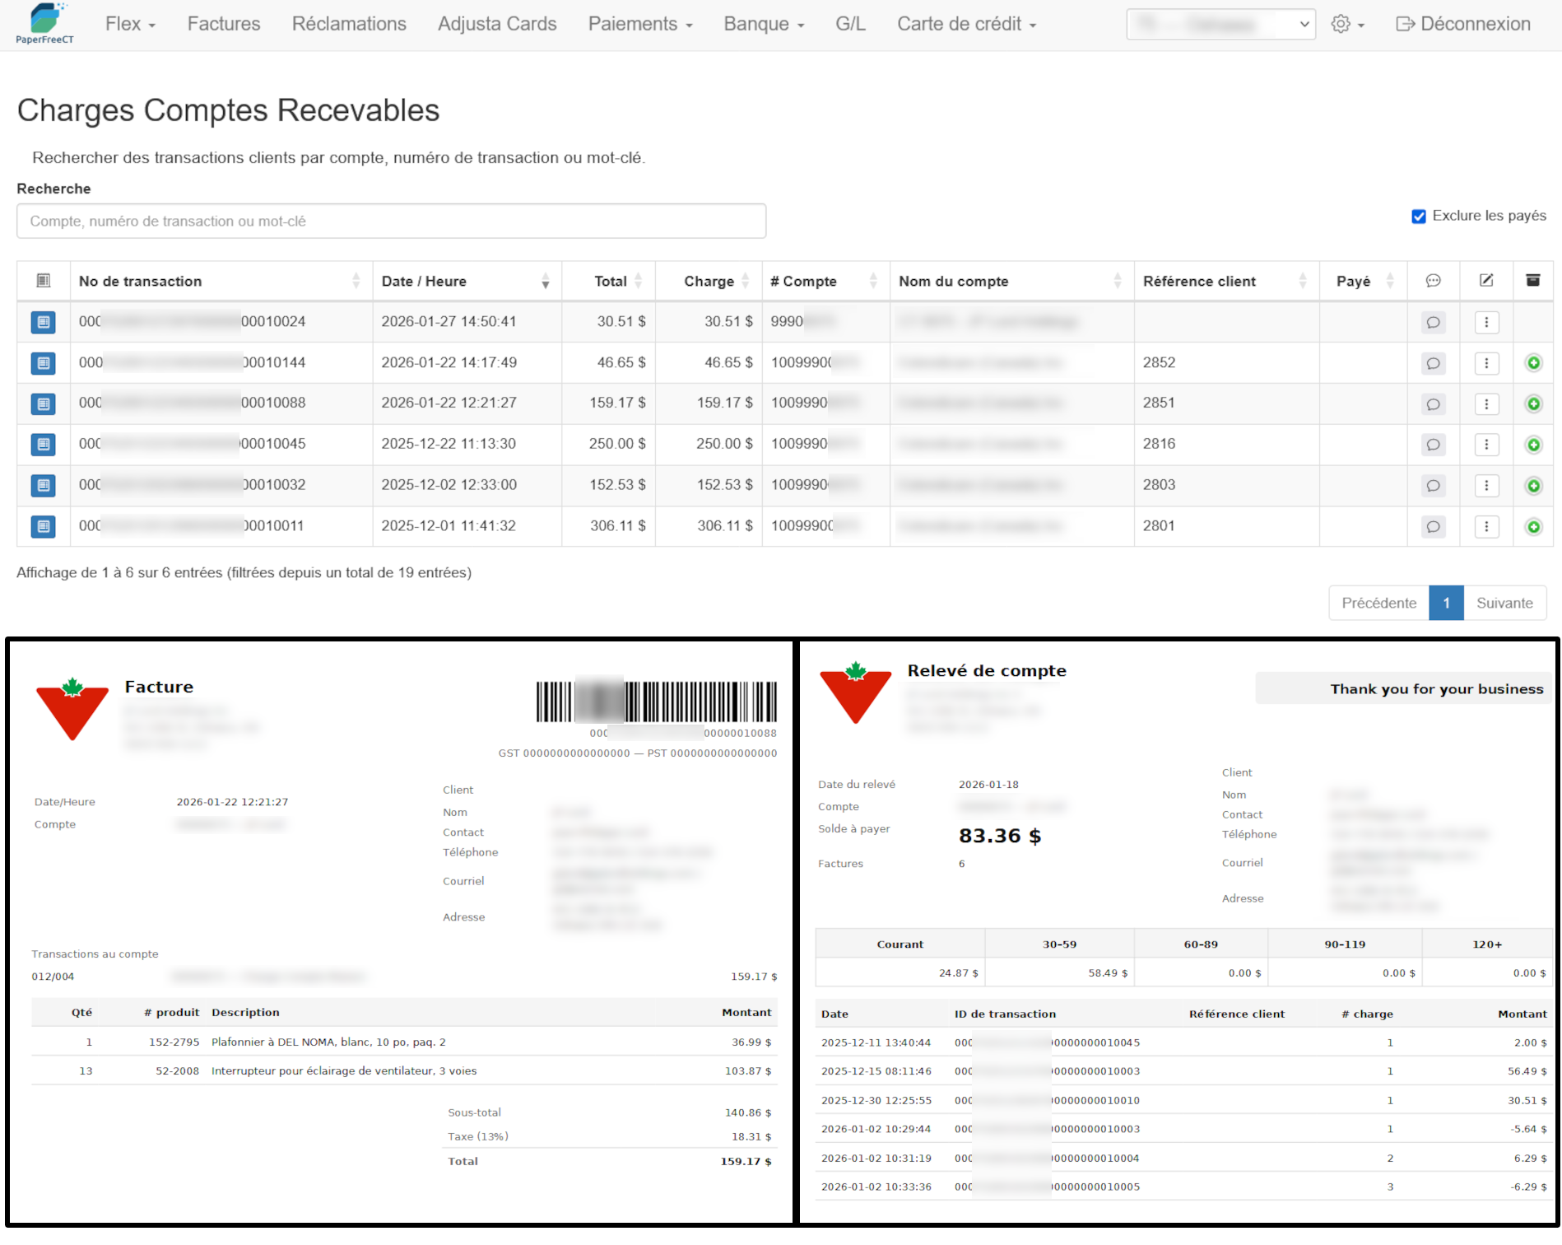Screen dimensions: 1562x1245
Task: Open the Paiements dropdown menu
Action: click(640, 24)
